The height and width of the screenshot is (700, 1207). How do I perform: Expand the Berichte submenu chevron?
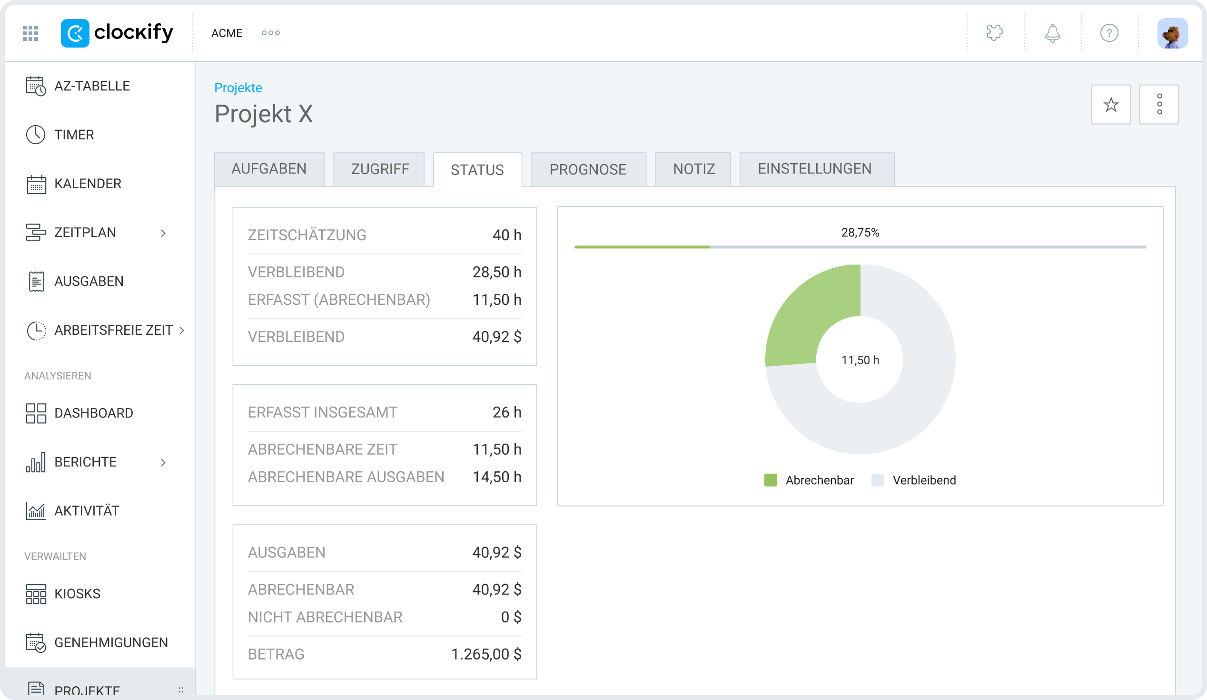coord(163,462)
